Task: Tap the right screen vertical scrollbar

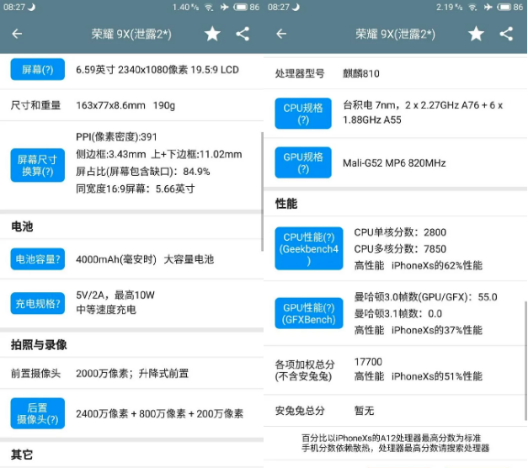Action: 525,360
